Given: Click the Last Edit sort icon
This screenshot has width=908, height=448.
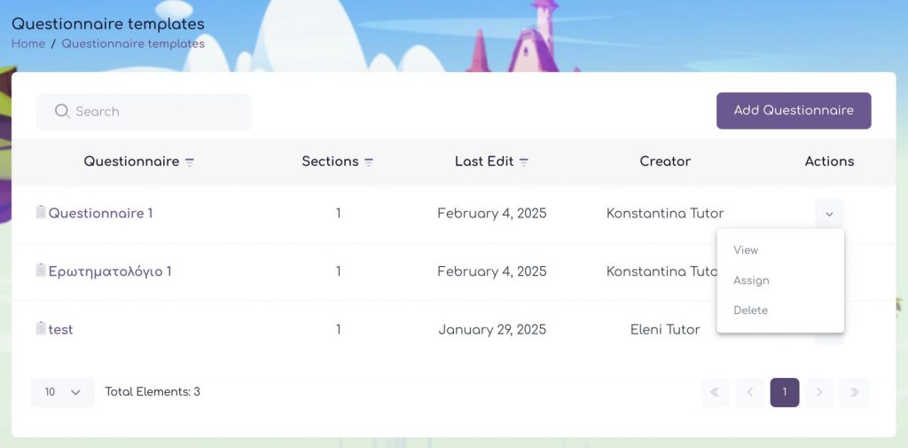Looking at the screenshot, I should (524, 162).
